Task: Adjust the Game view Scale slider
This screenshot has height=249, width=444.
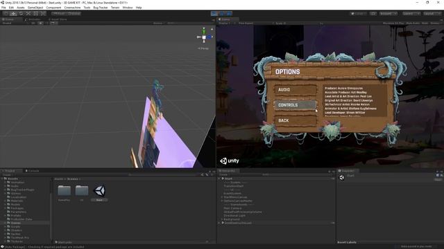Action: pos(304,23)
